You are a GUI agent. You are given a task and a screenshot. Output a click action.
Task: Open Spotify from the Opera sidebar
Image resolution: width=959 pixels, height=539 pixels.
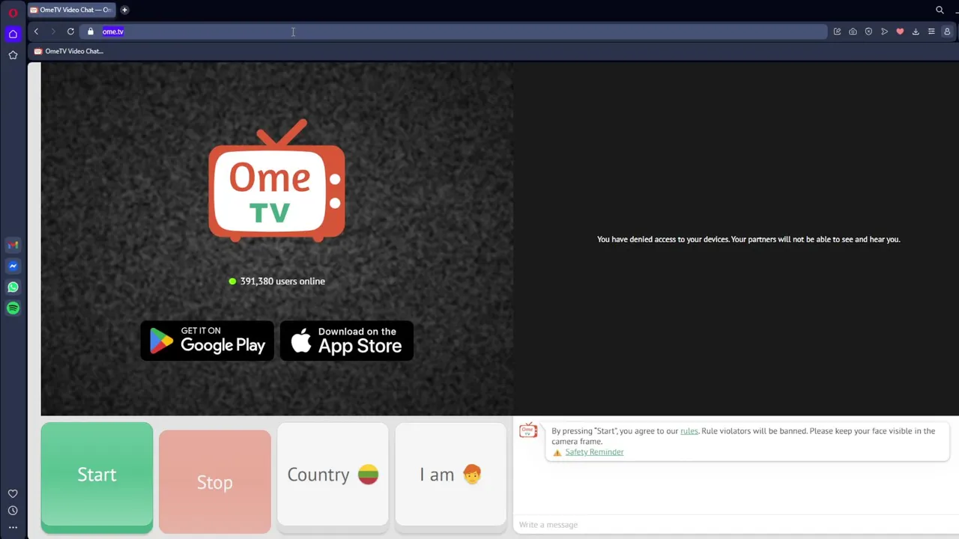coord(13,308)
